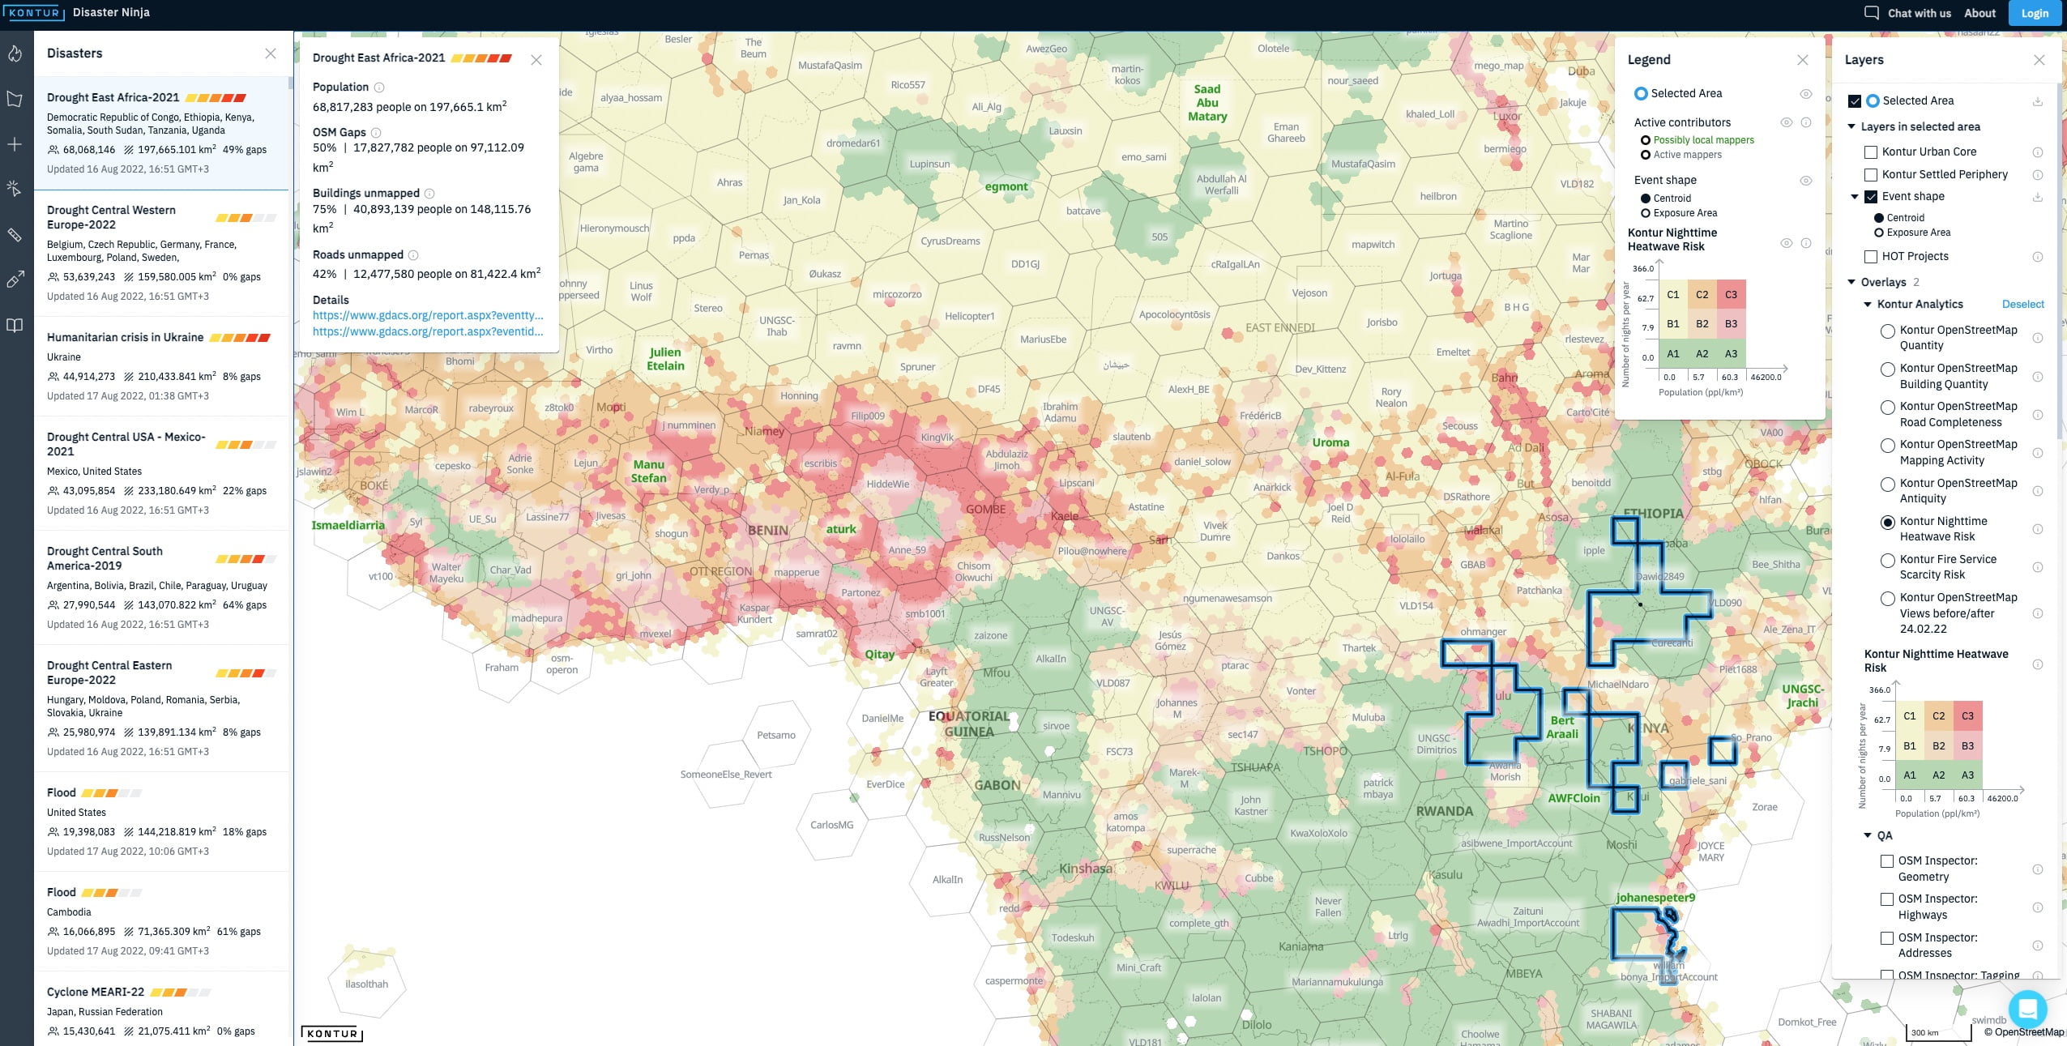Toggle Heatwave Risk visibility eye in Legend
The height and width of the screenshot is (1046, 2067).
tap(1787, 243)
